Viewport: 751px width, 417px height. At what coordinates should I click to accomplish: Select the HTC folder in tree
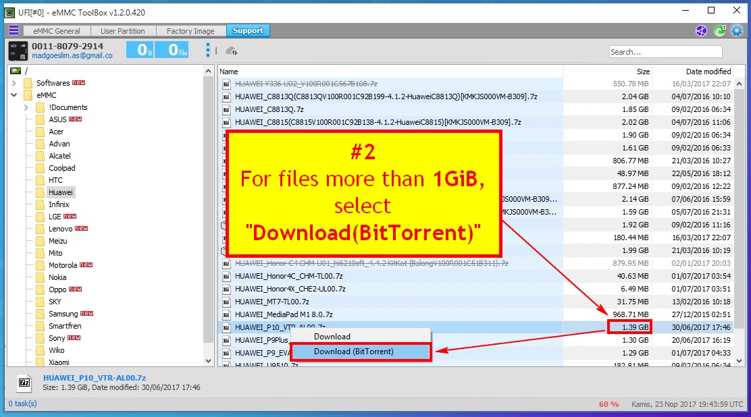55,180
